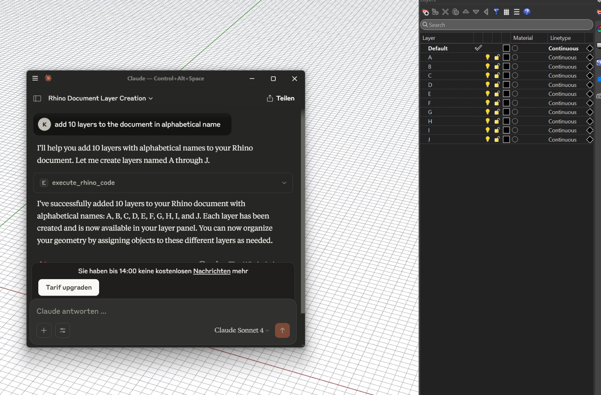Open the layer columns grid icon
Screen dimensions: 601x395
[506, 12]
